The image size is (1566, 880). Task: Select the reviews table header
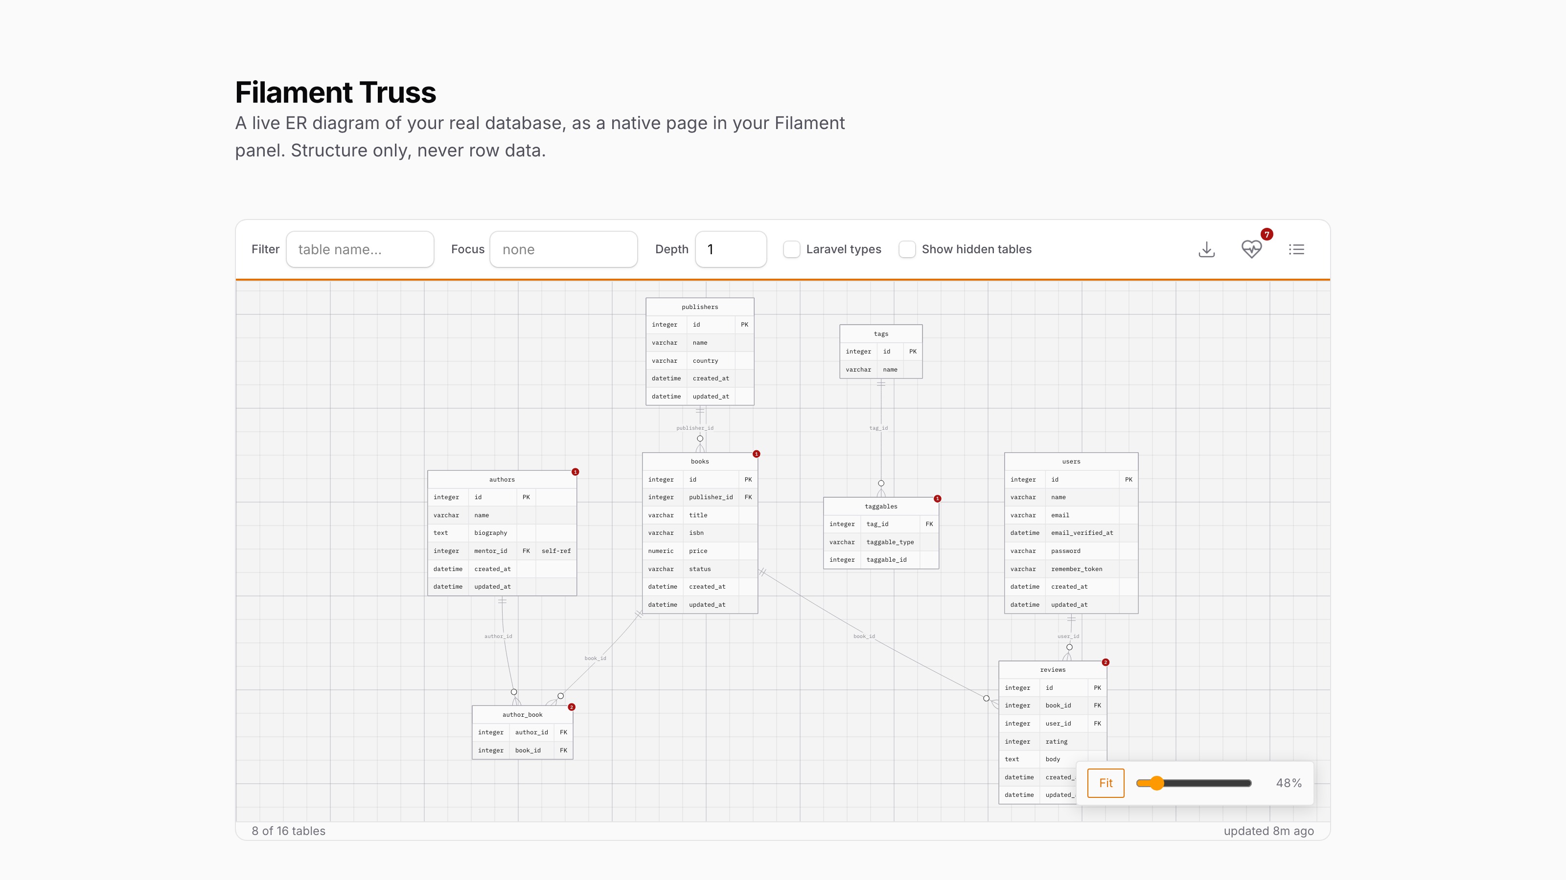(x=1052, y=670)
